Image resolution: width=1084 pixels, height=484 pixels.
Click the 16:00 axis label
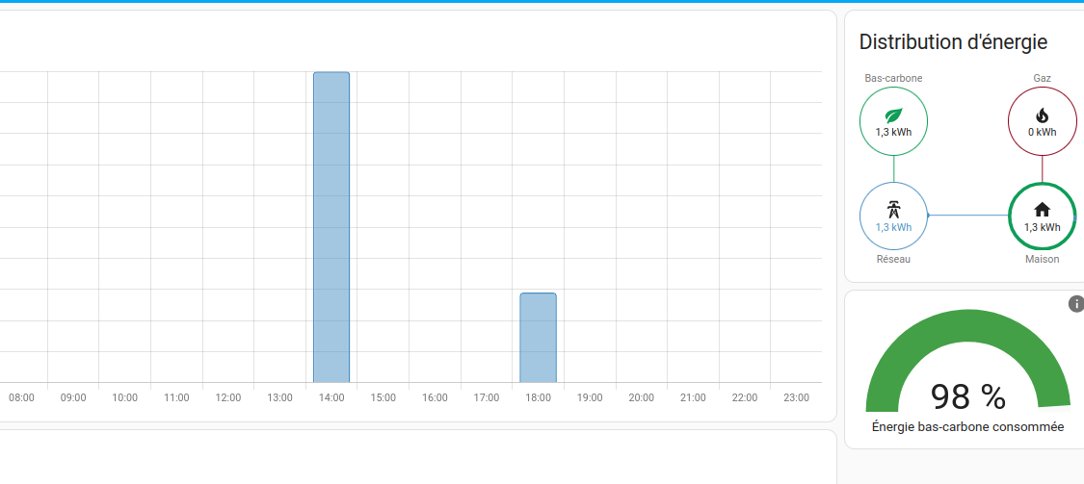click(x=435, y=398)
